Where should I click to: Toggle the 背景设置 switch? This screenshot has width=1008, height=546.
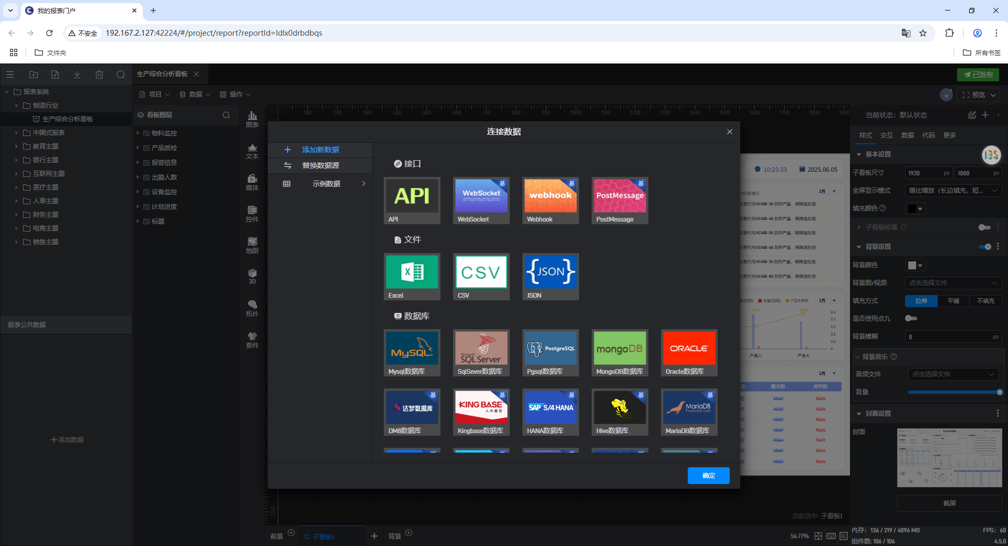[x=985, y=247]
